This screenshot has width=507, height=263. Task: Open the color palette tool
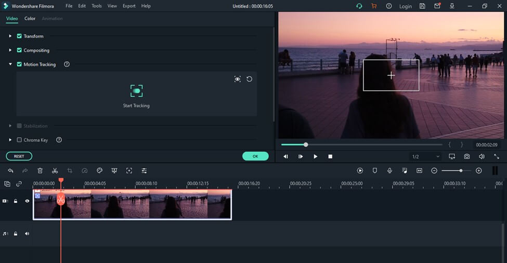coord(99,170)
